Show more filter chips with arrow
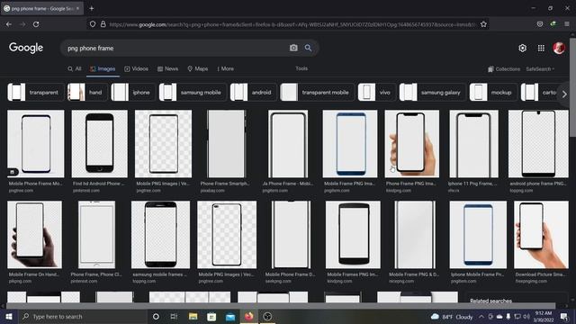Viewport: 576px width, 324px height. (564, 94)
